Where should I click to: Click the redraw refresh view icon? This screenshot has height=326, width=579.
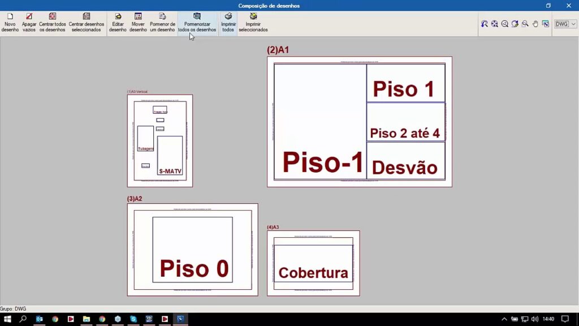515,24
